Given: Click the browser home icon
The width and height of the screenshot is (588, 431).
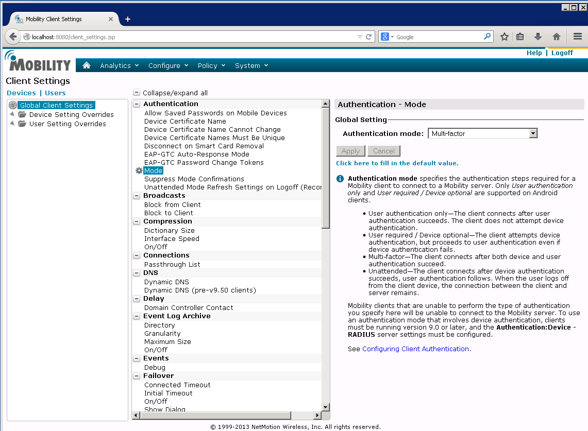Looking at the screenshot, I should click(x=557, y=37).
